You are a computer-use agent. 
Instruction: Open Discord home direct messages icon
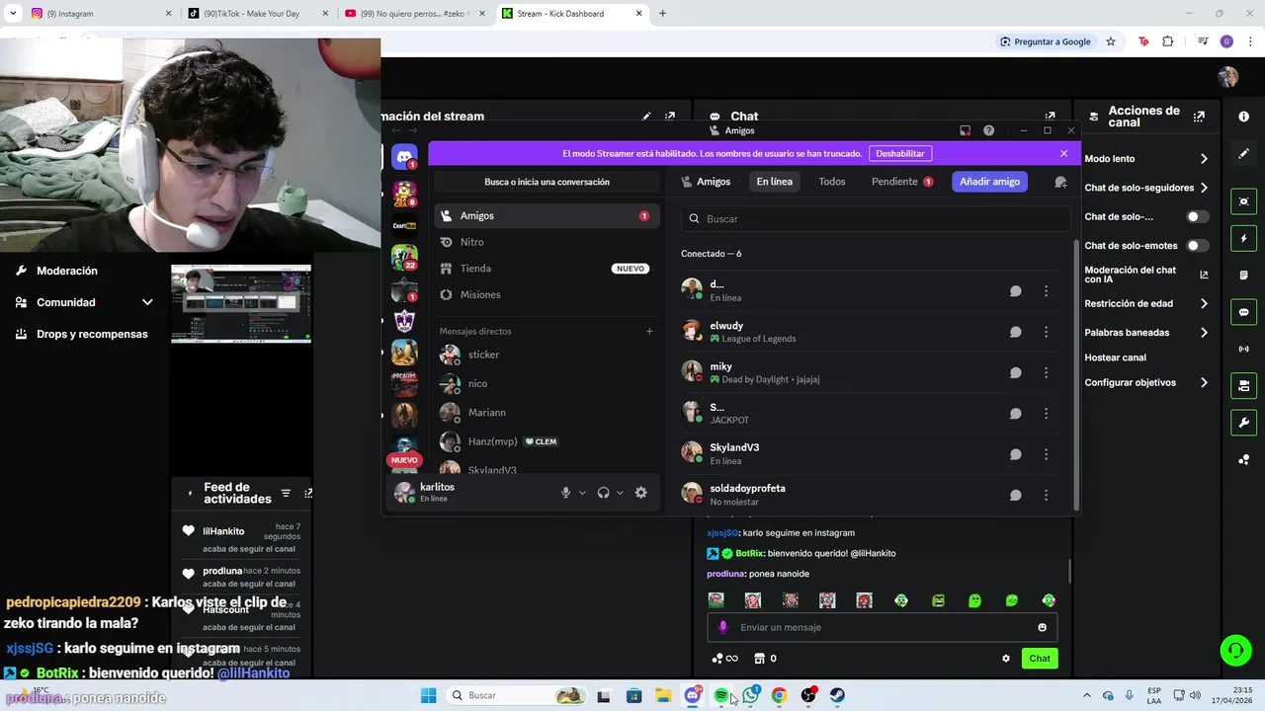[x=404, y=157]
